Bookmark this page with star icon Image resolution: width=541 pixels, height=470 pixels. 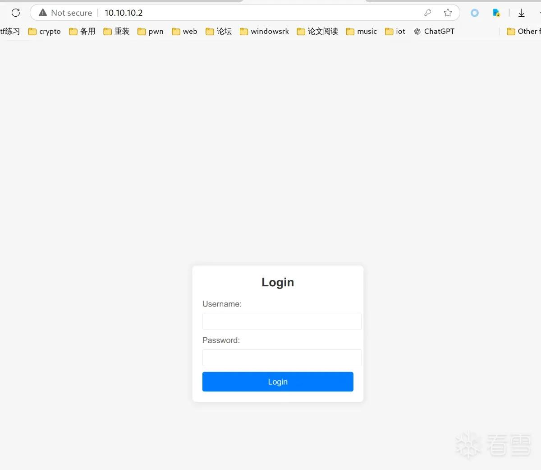coord(448,13)
